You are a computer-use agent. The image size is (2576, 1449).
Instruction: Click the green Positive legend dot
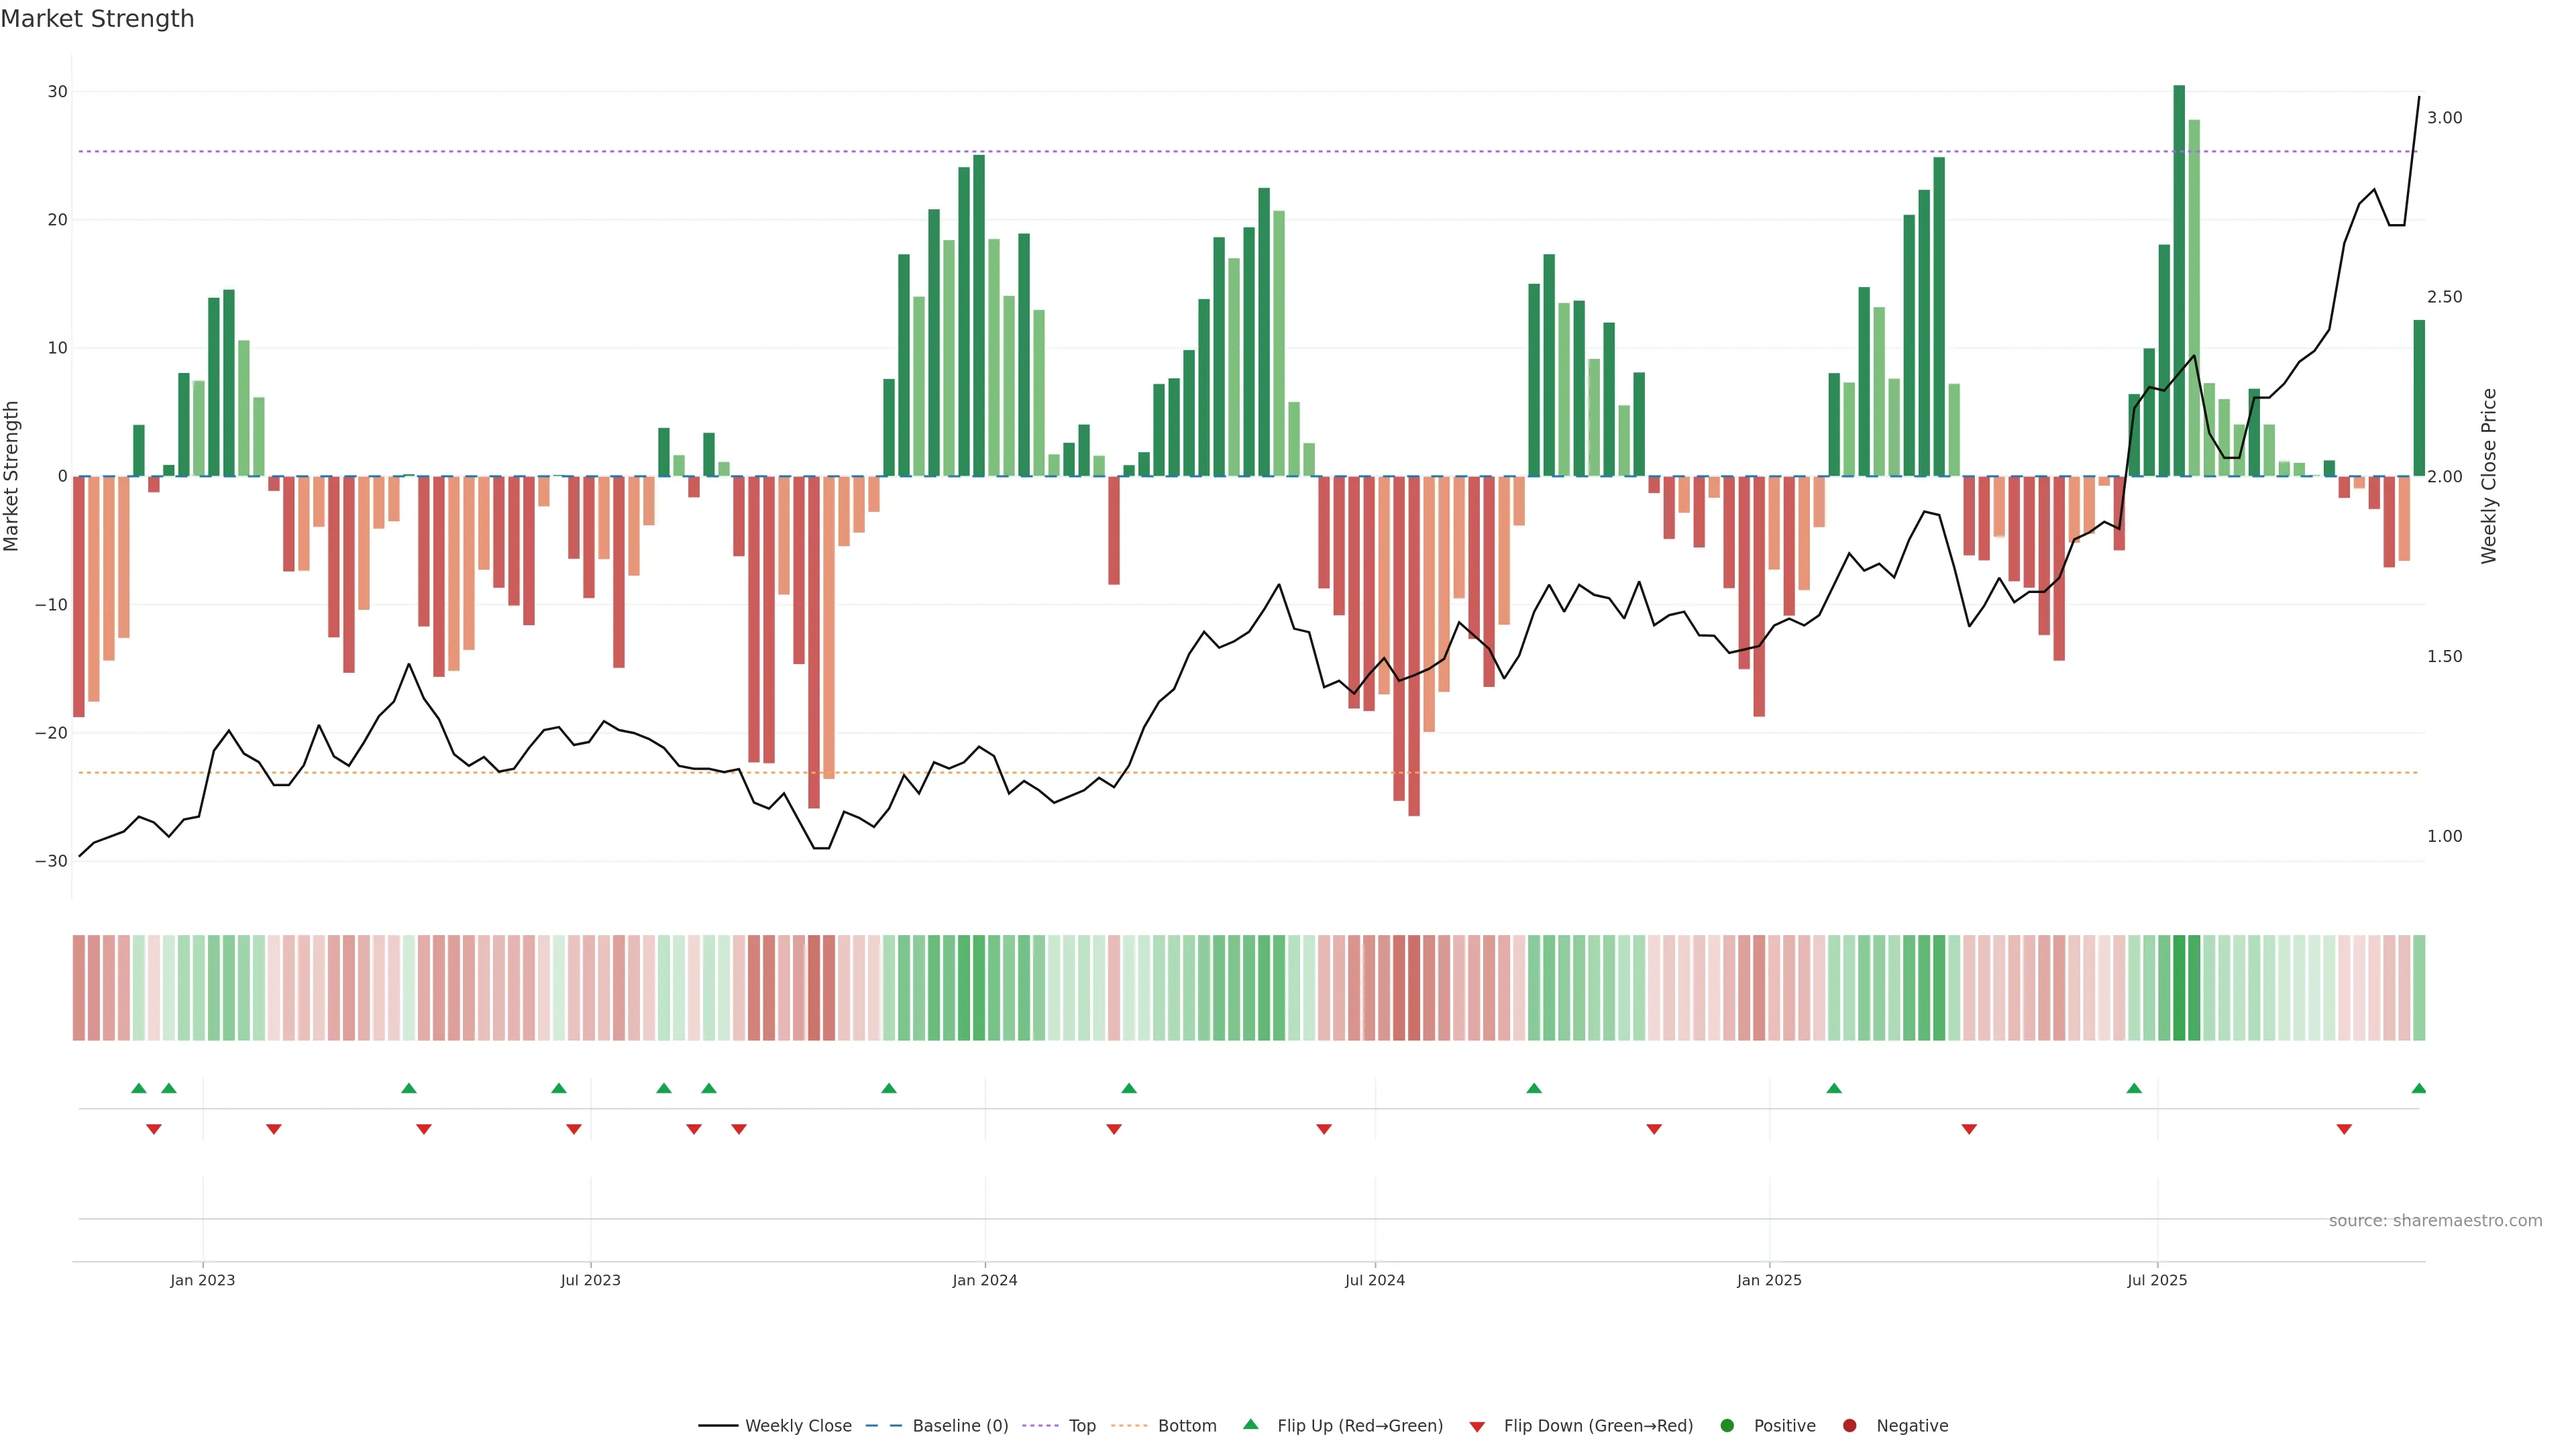coord(1727,1426)
